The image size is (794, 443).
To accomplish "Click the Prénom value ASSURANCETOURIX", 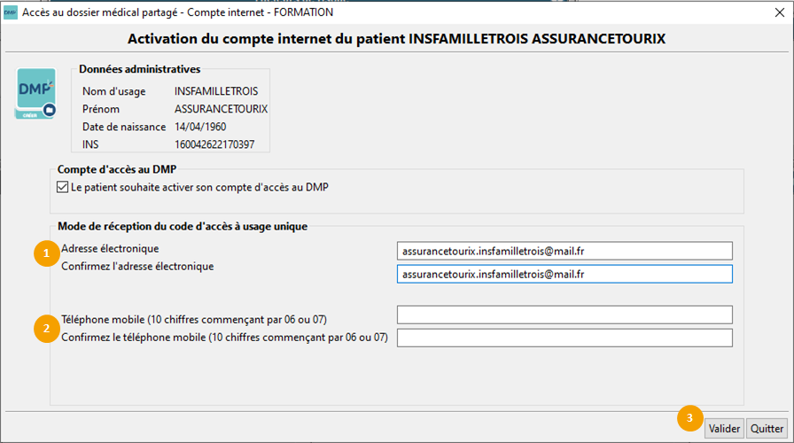I will pos(221,109).
